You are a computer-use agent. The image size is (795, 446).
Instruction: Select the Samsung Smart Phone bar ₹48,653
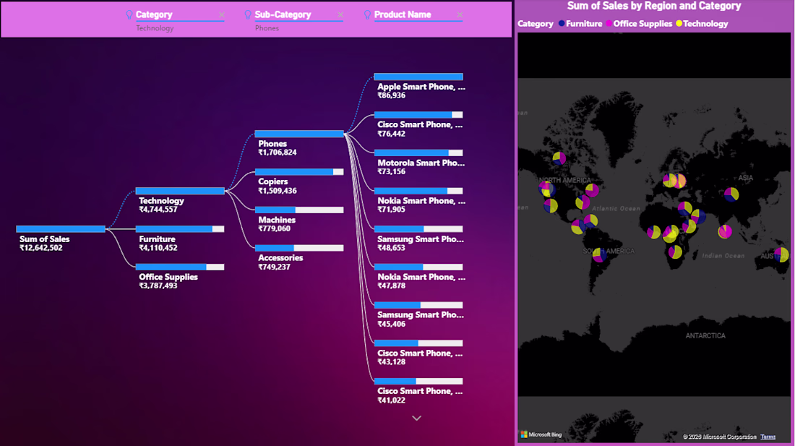[x=418, y=229]
